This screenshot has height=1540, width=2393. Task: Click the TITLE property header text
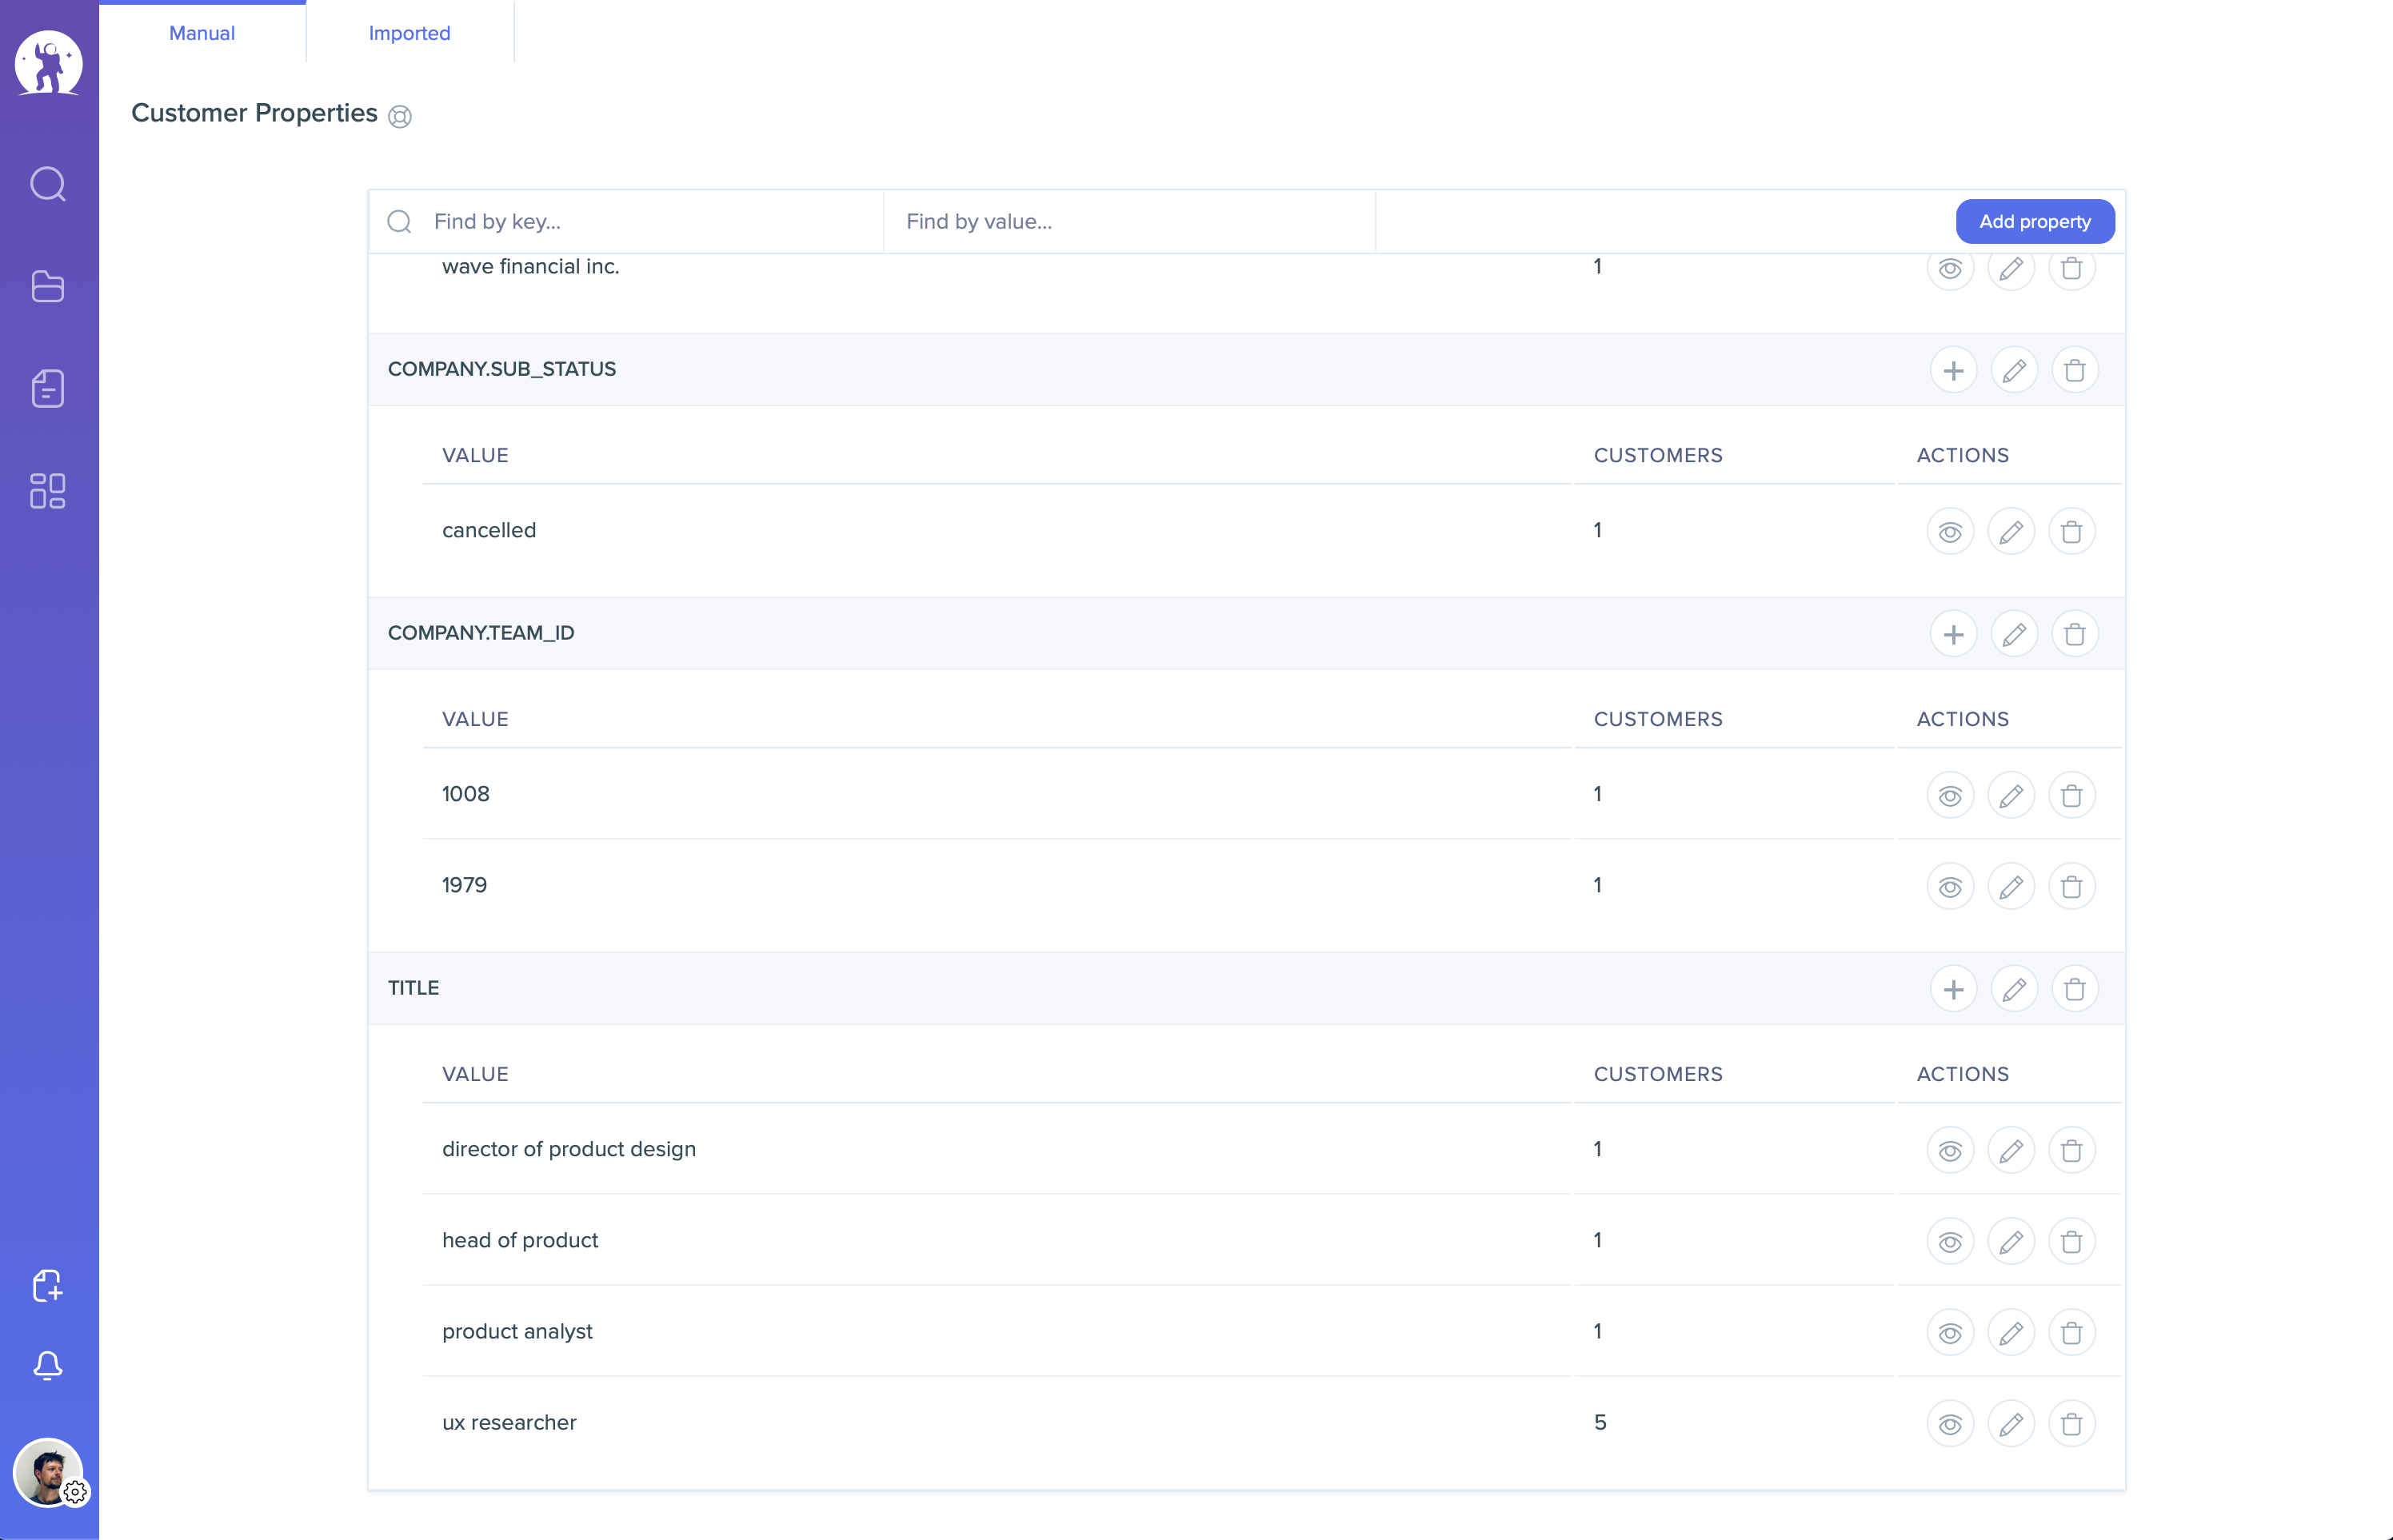tap(413, 988)
